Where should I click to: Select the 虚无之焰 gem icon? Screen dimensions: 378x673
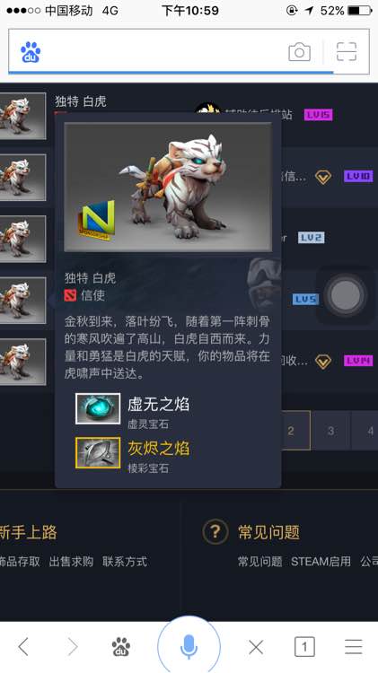coord(98,408)
